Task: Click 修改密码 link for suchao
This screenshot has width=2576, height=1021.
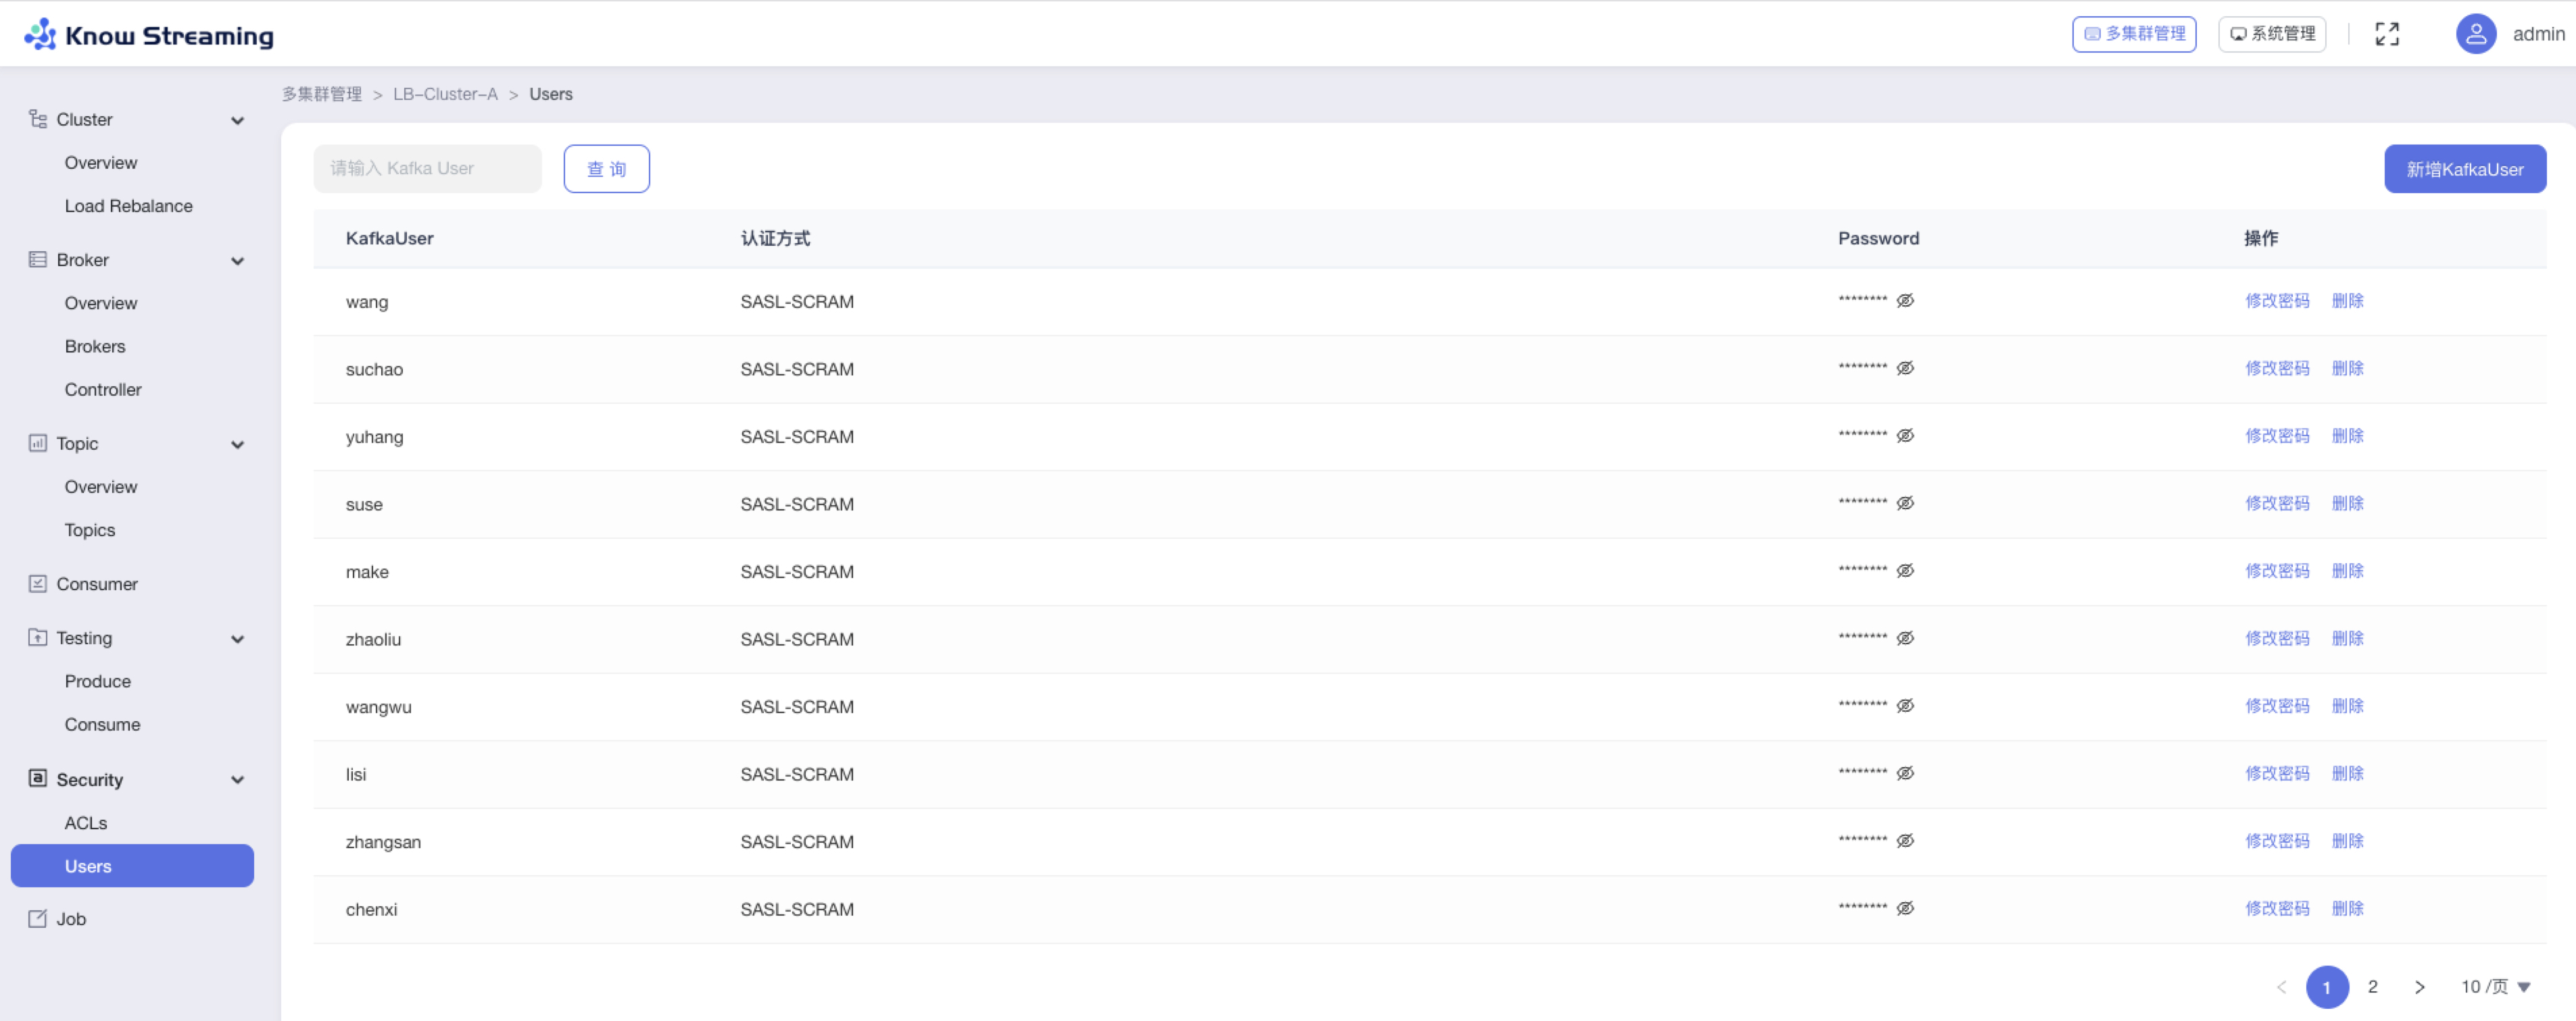Action: (2276, 369)
